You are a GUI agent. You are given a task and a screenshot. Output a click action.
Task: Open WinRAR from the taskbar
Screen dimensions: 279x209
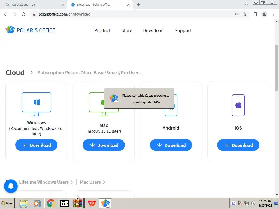click(x=78, y=203)
